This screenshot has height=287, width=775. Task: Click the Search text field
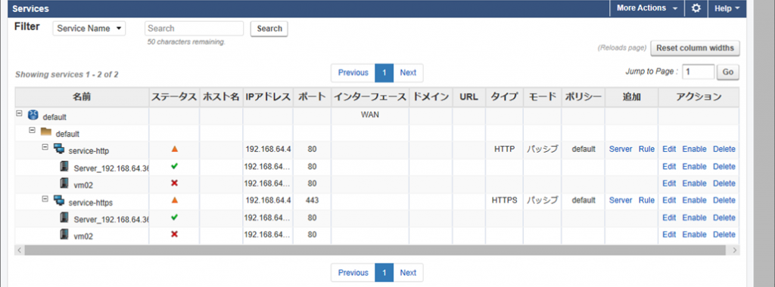(195, 29)
